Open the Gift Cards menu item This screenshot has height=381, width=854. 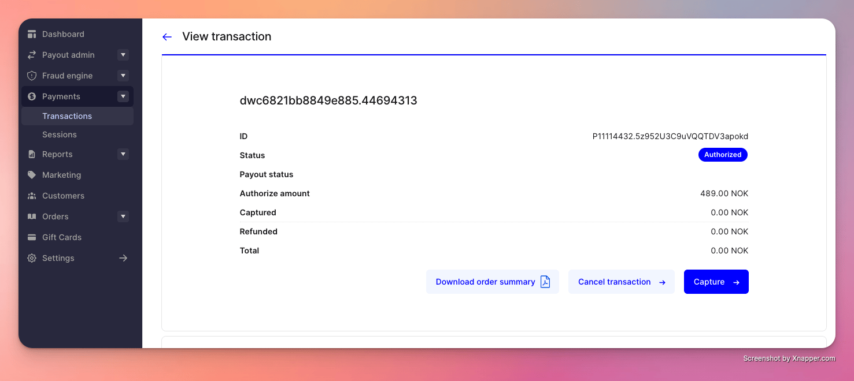click(x=77, y=237)
